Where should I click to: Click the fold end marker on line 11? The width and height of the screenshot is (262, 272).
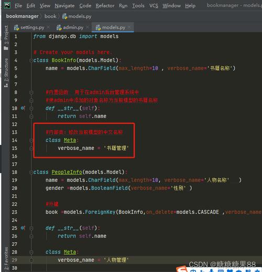31,116
